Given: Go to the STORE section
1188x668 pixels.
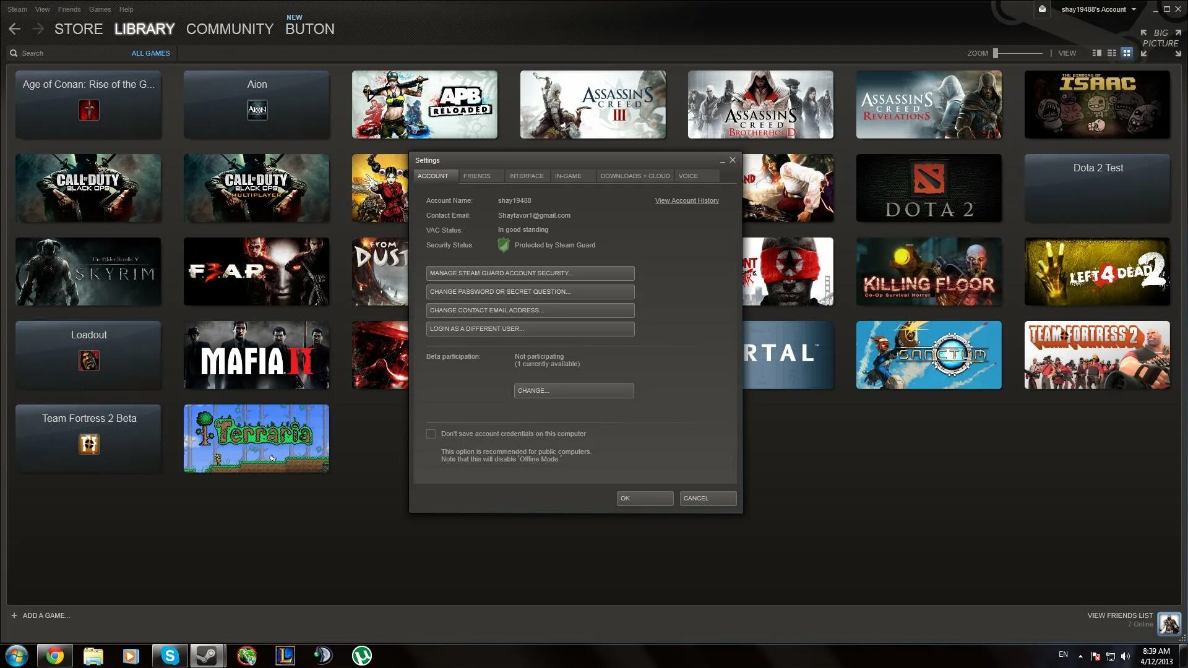Looking at the screenshot, I should tap(79, 29).
